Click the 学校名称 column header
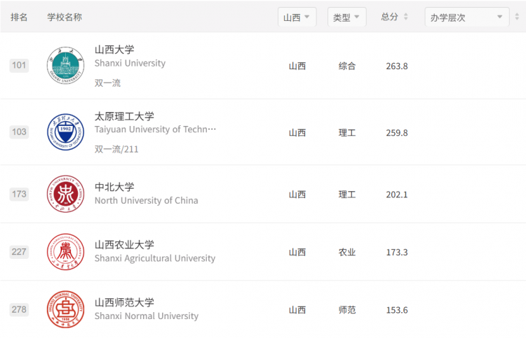This screenshot has width=526, height=338. 65,17
